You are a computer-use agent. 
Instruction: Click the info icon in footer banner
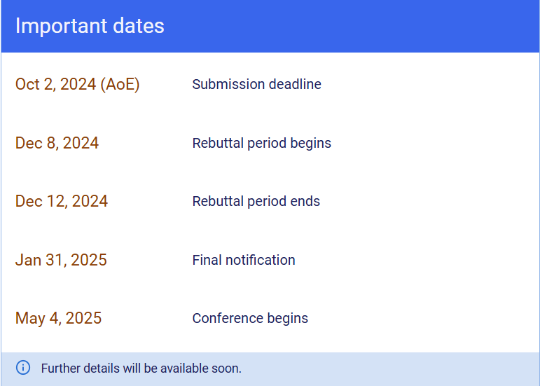[23, 368]
